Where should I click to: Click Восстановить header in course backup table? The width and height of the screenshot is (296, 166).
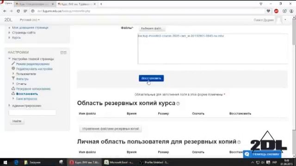tap(240, 113)
